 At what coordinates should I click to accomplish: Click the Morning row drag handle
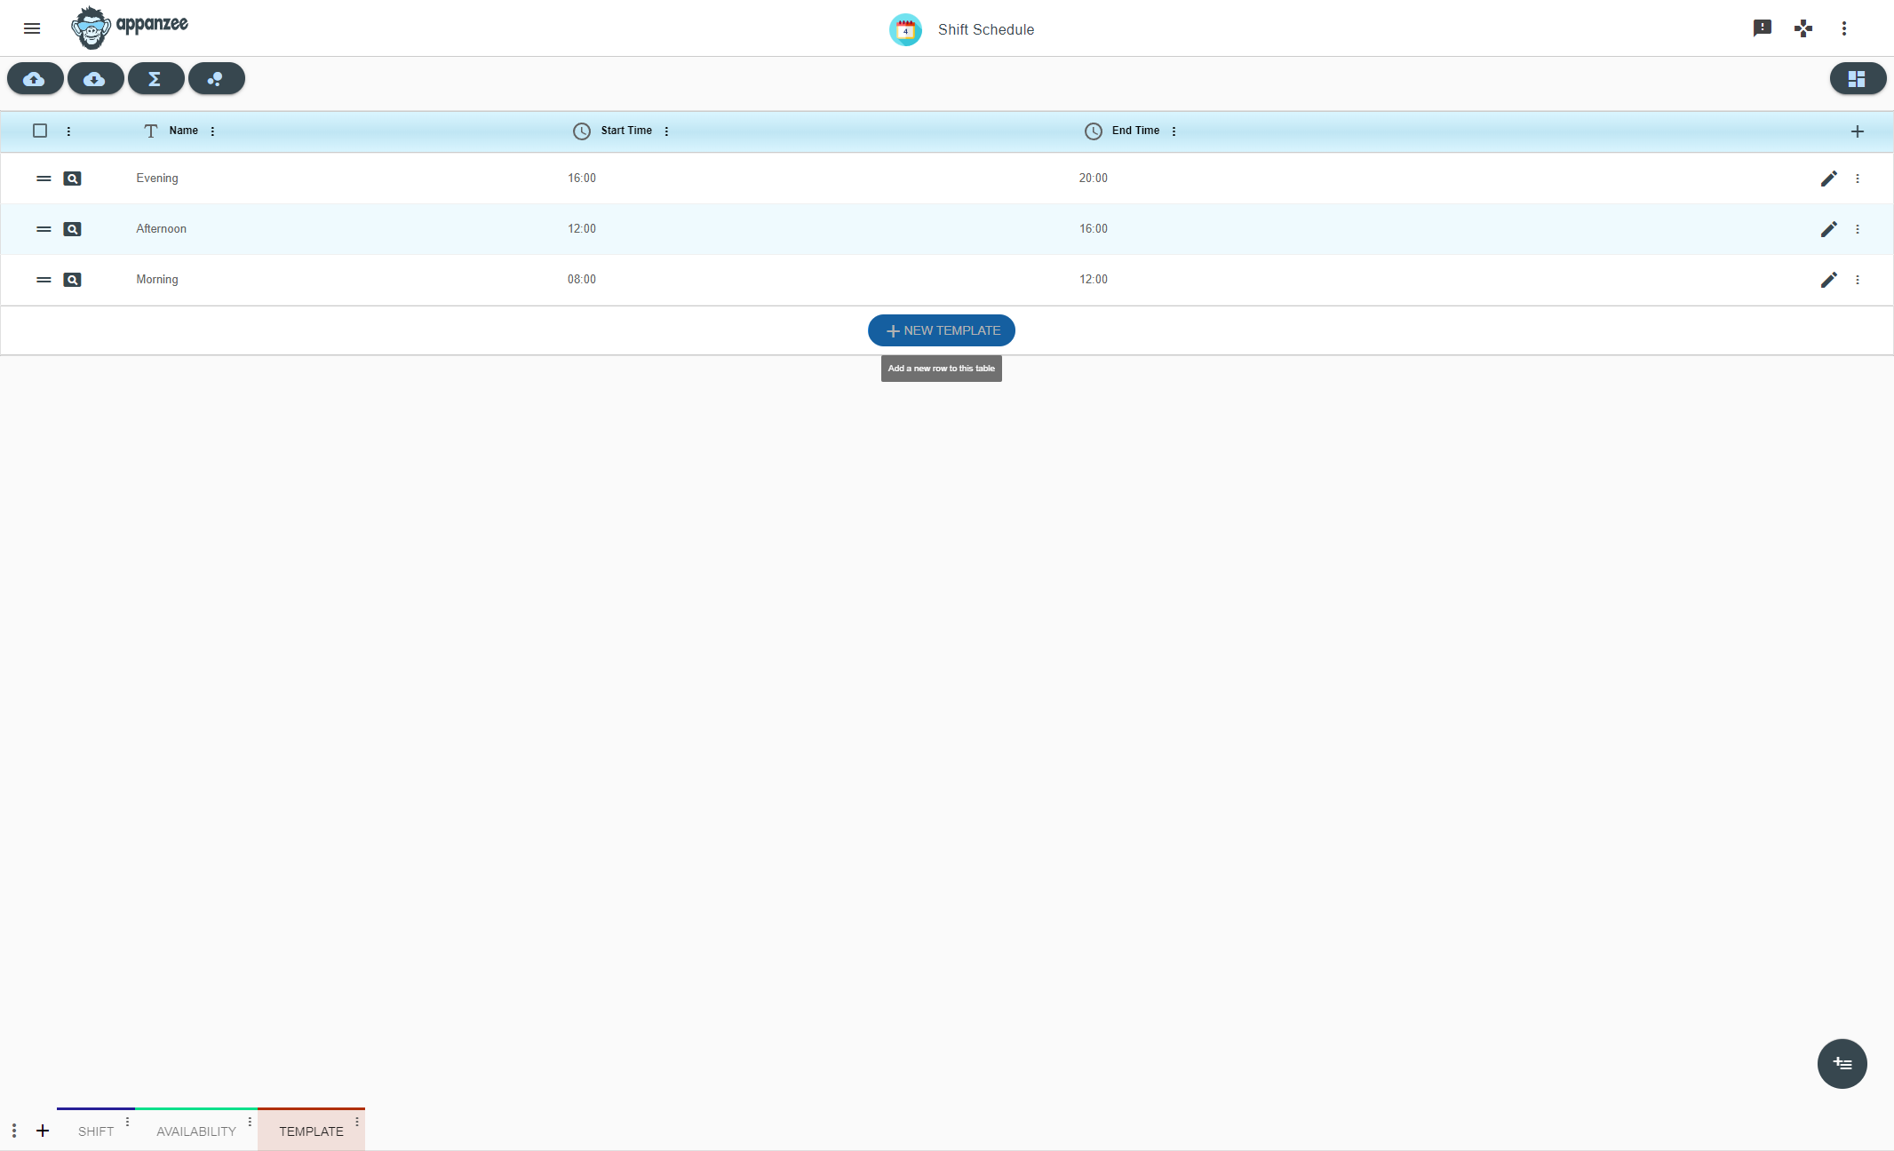(x=44, y=280)
